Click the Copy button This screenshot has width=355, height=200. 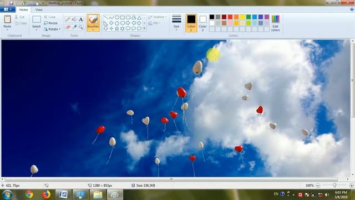(21, 23)
